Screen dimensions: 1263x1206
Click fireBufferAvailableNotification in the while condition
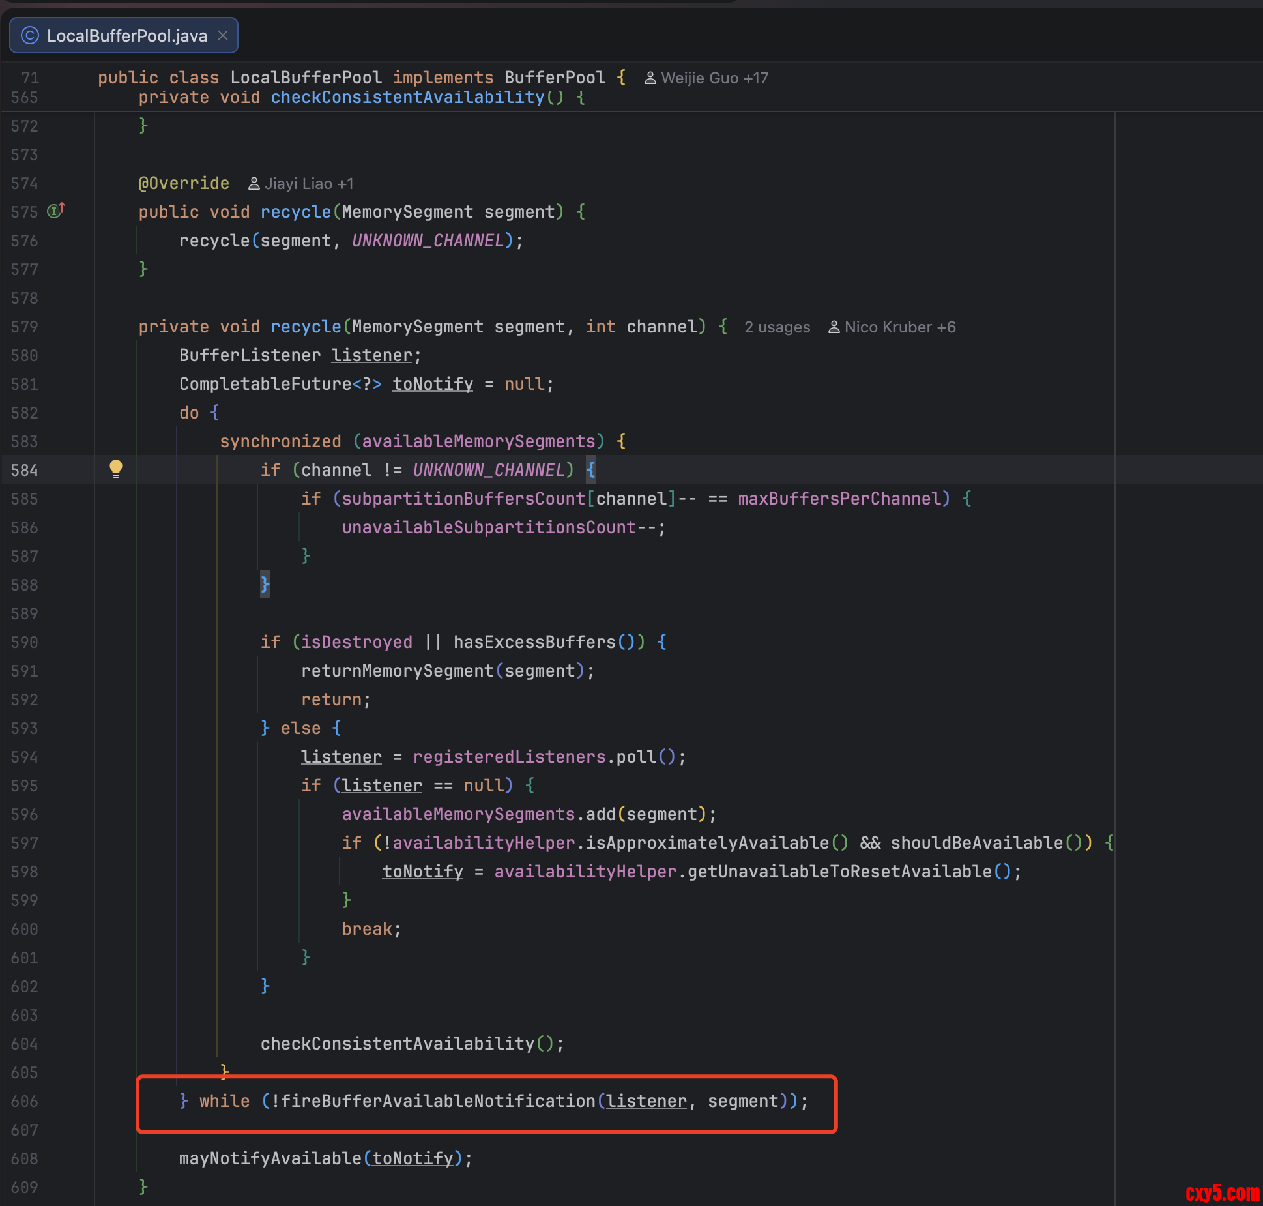pos(438,1101)
